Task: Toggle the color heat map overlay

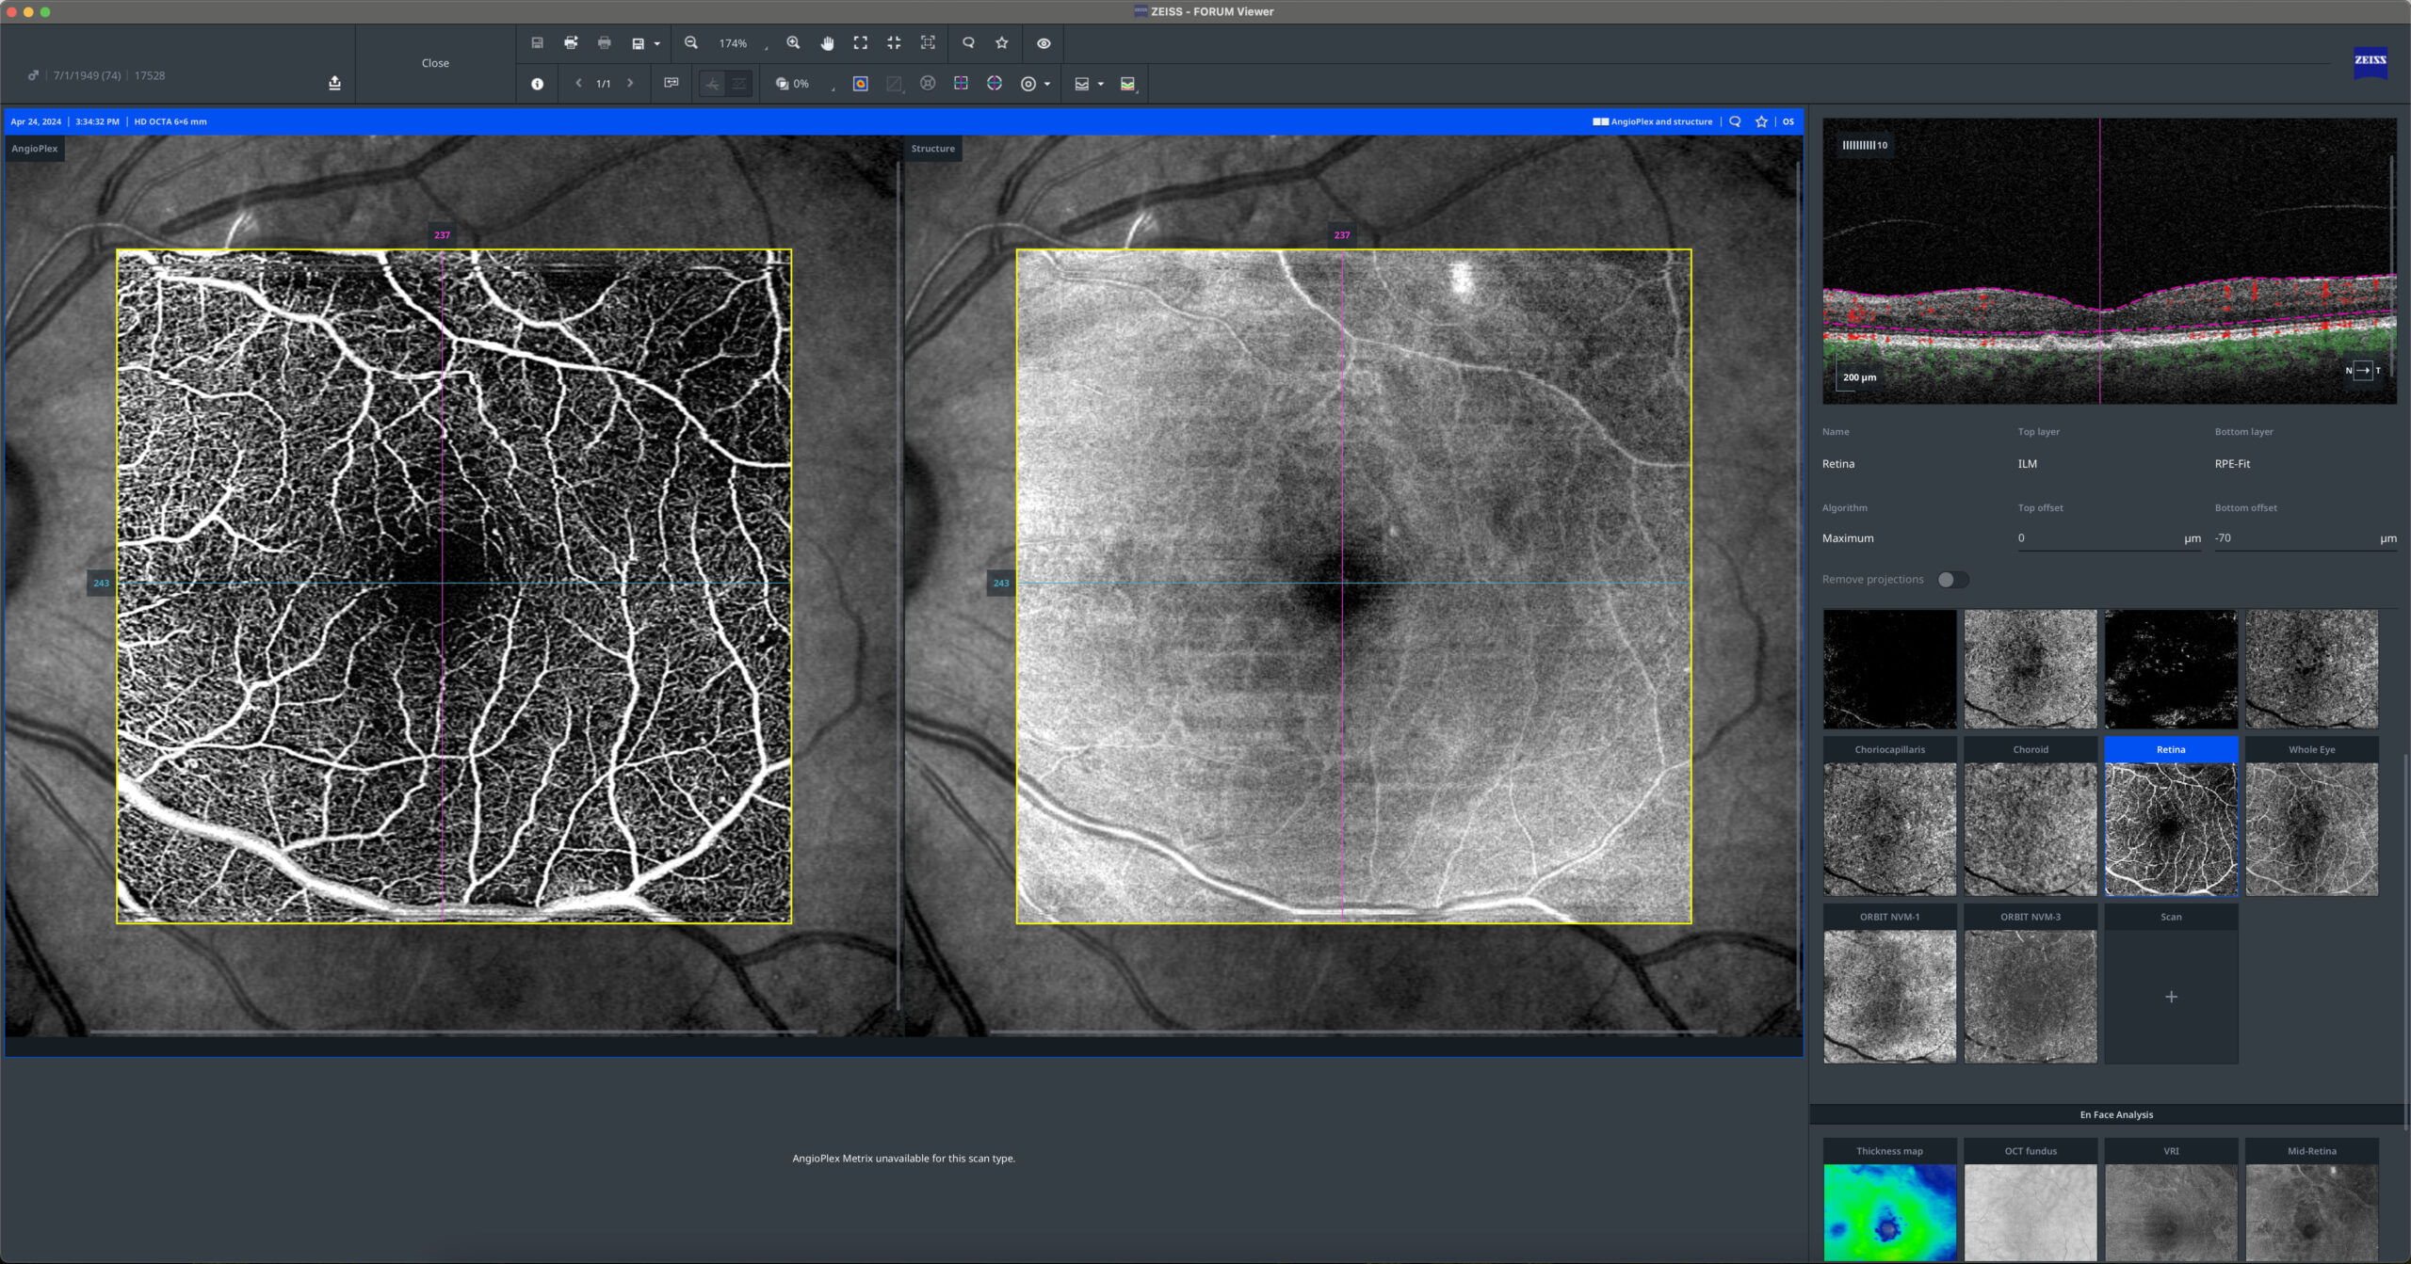Action: click(x=860, y=84)
